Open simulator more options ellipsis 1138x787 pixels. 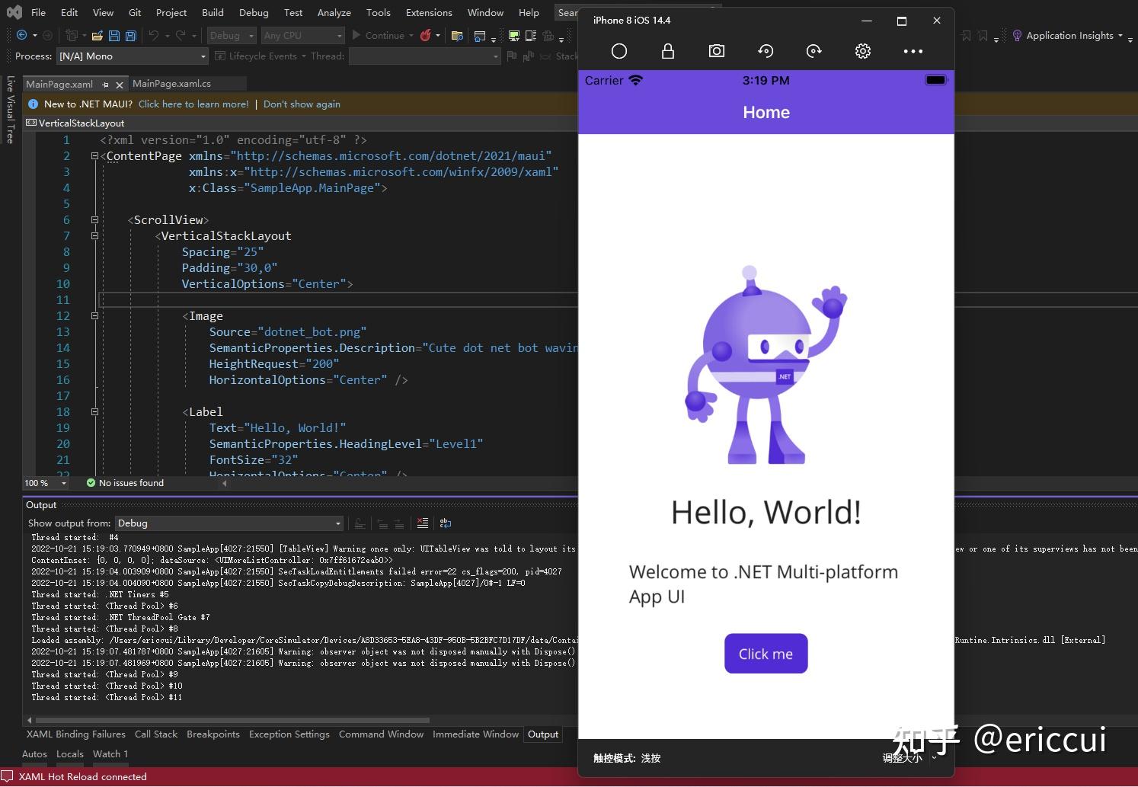(913, 51)
